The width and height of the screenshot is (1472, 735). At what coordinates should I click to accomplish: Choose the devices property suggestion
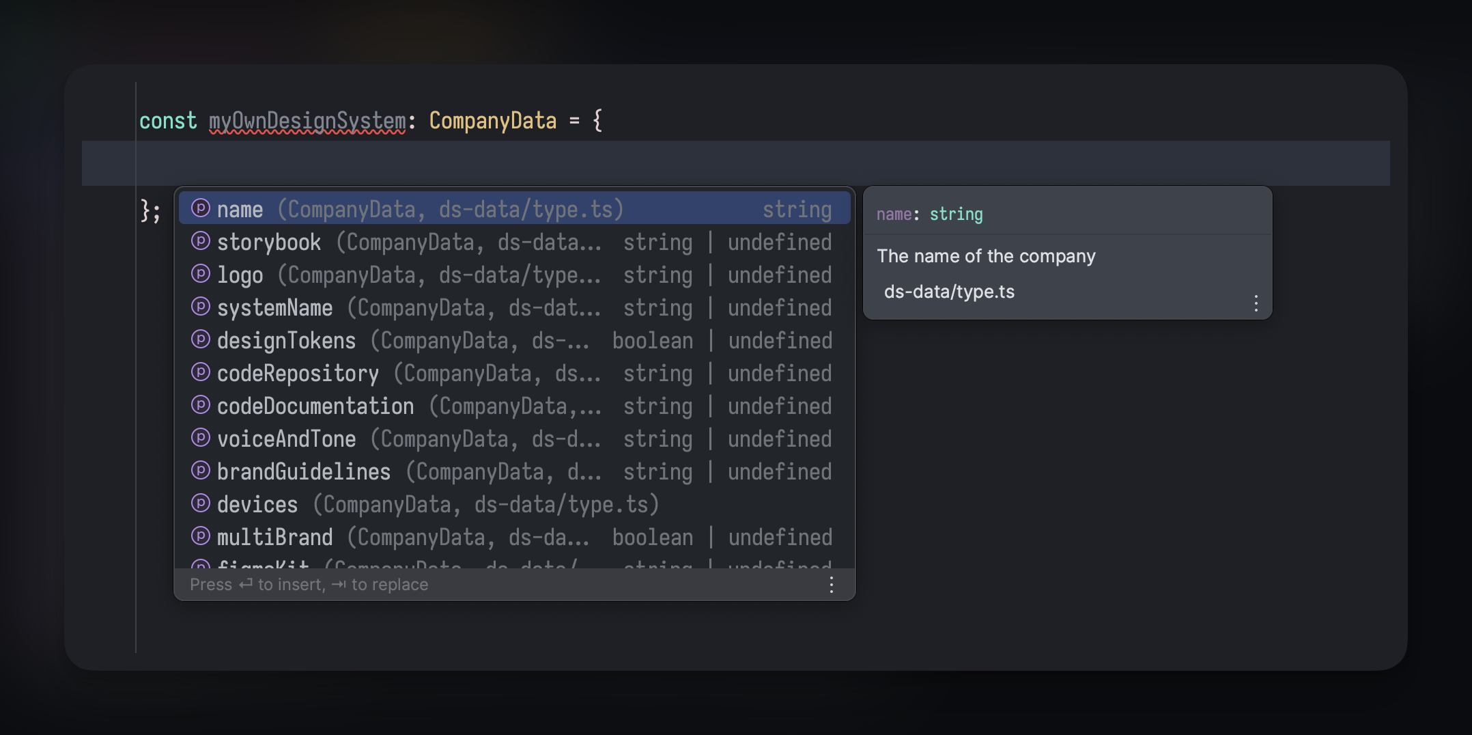pos(514,503)
